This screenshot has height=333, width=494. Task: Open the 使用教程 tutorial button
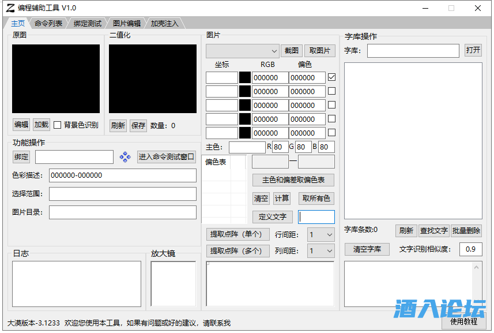tap(463, 322)
